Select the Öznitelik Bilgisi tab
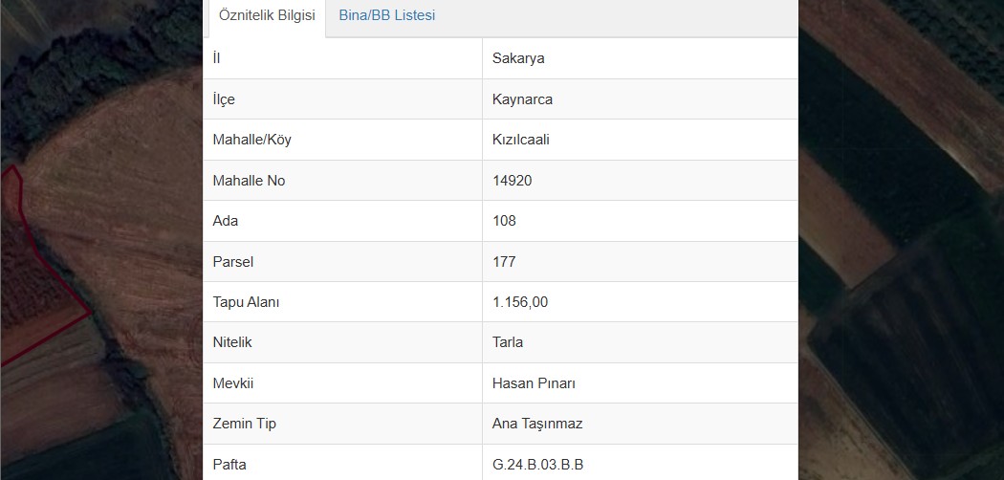Viewport: 1004px width, 480px height. pos(267,15)
